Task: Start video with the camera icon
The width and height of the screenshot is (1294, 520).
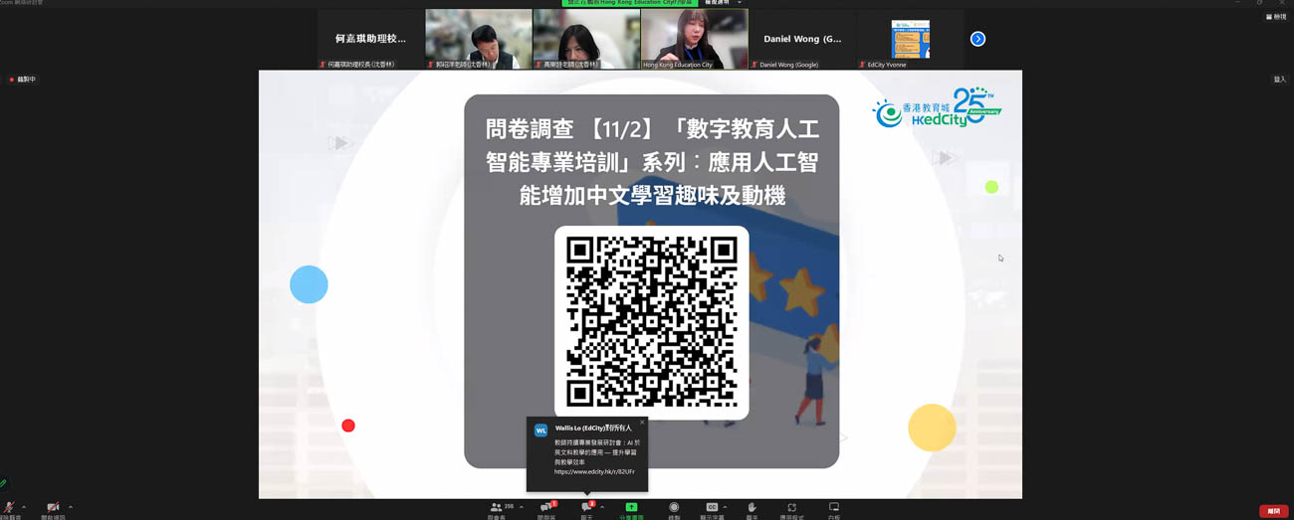Action: pyautogui.click(x=53, y=508)
